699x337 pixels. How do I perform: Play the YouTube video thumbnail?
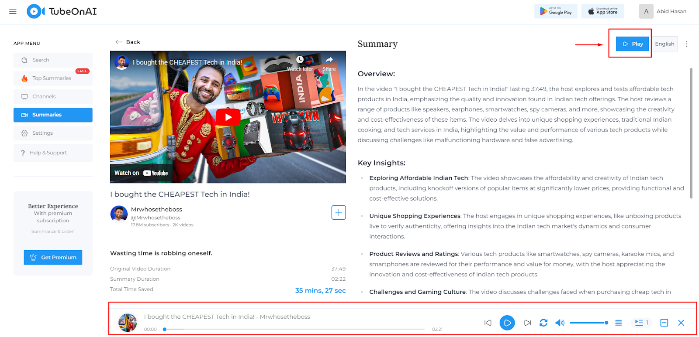tap(228, 117)
